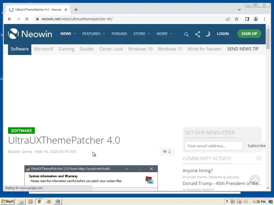Open the Chrome three-dot menu

264,19
